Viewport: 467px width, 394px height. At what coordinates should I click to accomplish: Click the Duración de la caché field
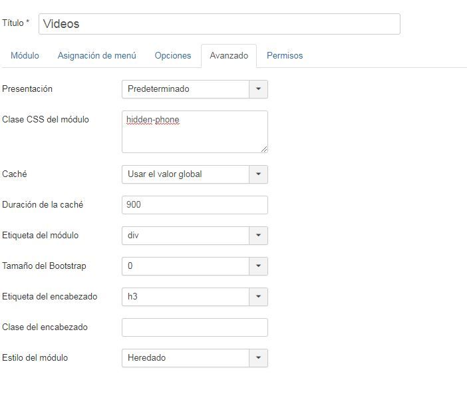point(195,205)
